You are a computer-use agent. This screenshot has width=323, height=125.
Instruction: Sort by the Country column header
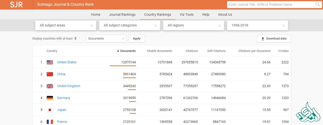[x=52, y=51]
